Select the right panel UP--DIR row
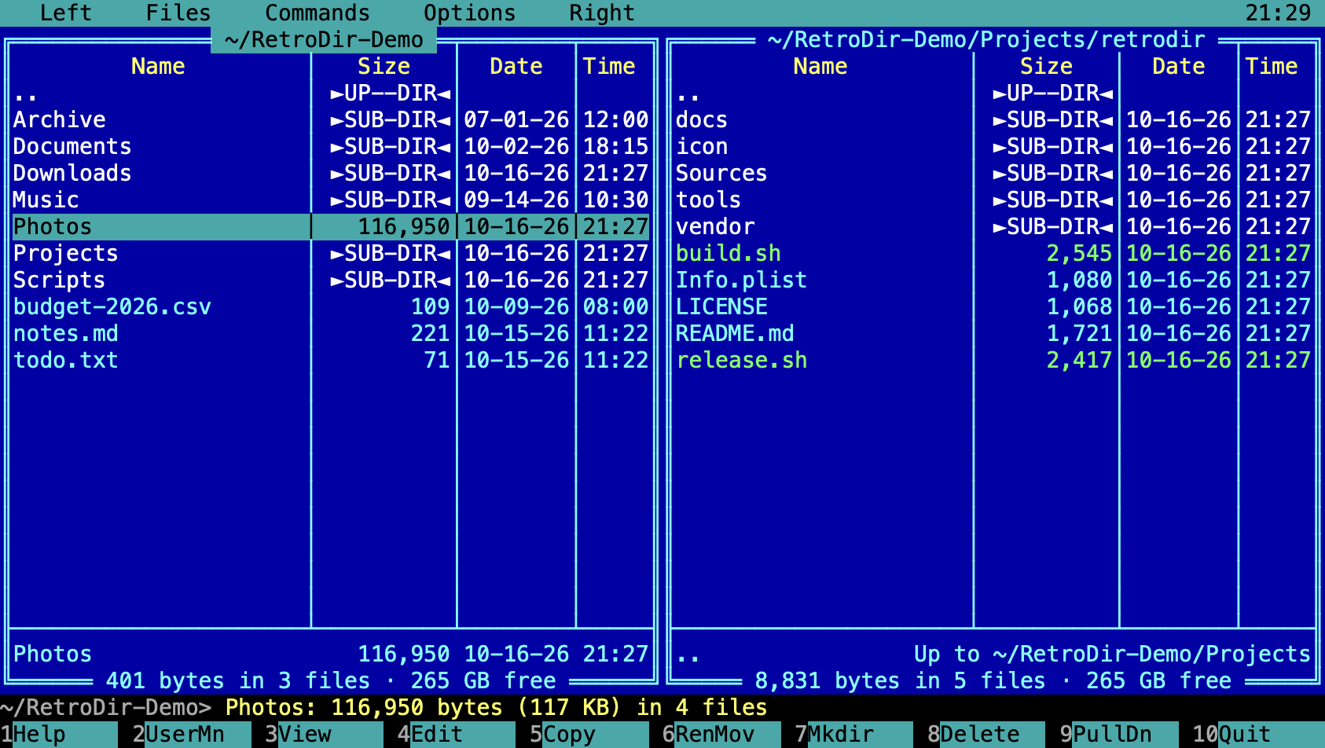 (x=993, y=93)
